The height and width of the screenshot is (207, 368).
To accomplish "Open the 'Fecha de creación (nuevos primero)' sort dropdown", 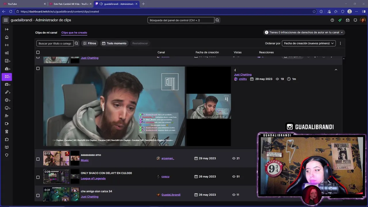I will (x=309, y=43).
